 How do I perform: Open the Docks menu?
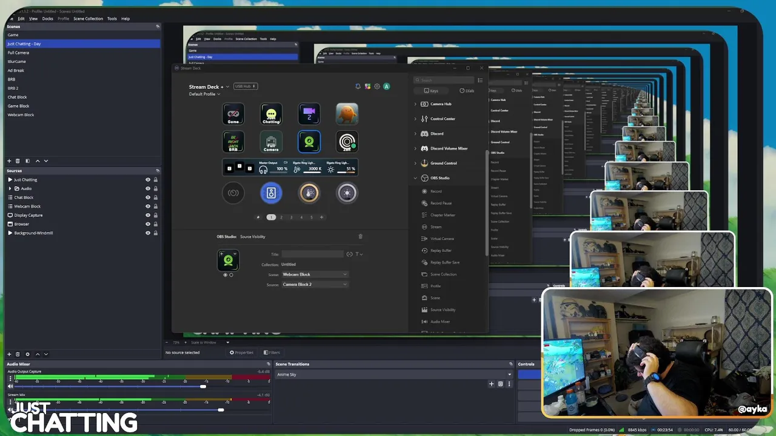(48, 19)
